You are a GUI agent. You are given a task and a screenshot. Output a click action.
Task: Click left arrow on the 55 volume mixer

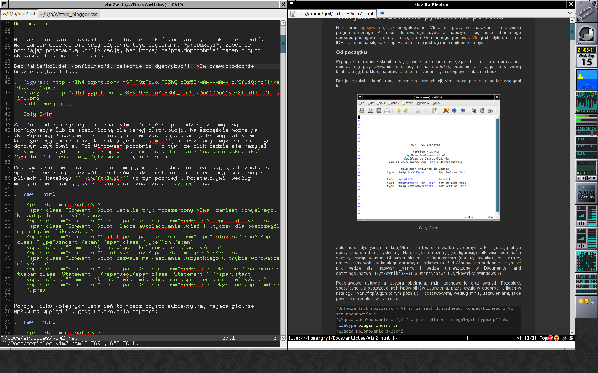pos(579,246)
